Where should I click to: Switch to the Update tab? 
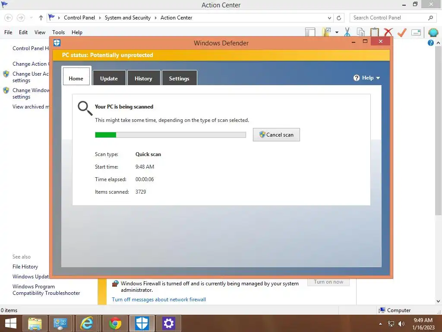[109, 78]
